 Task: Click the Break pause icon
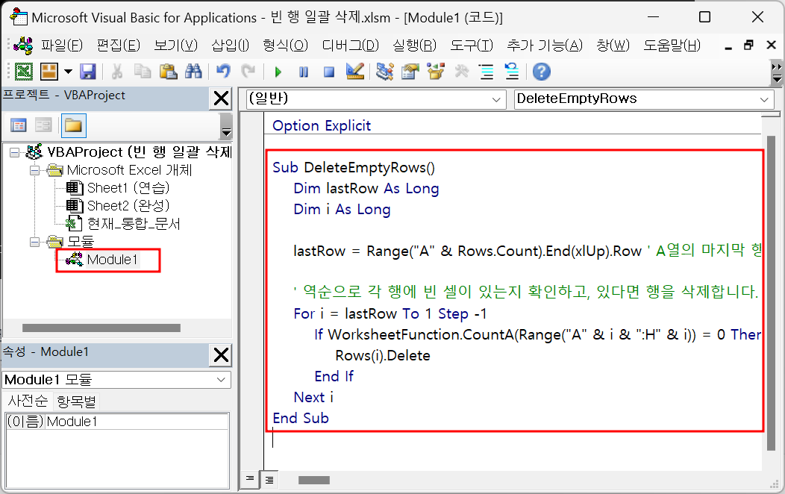(x=304, y=72)
